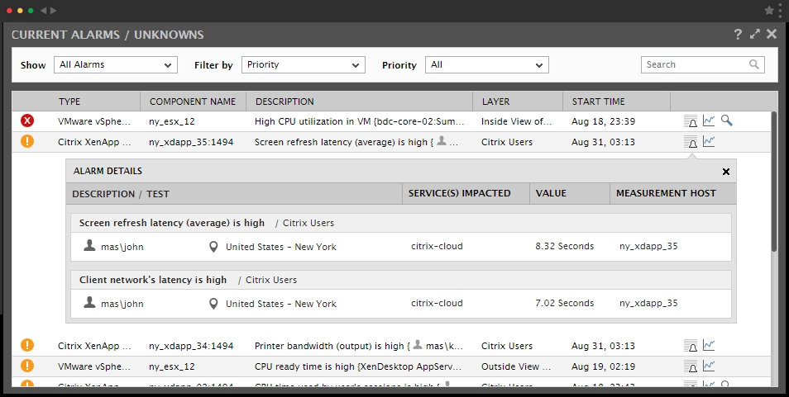The width and height of the screenshot is (789, 397).
Task: Click orange severity icon for CPU ready time alarm
Action: (x=27, y=366)
